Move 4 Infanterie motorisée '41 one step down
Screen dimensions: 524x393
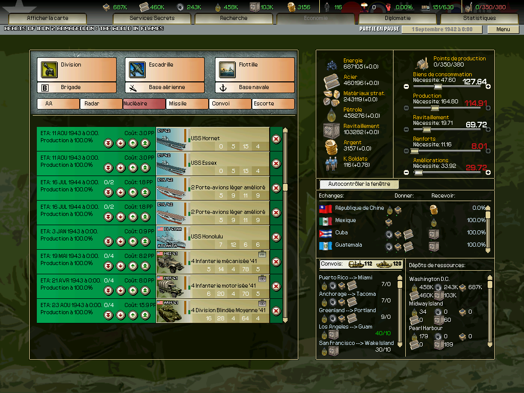[121, 291]
